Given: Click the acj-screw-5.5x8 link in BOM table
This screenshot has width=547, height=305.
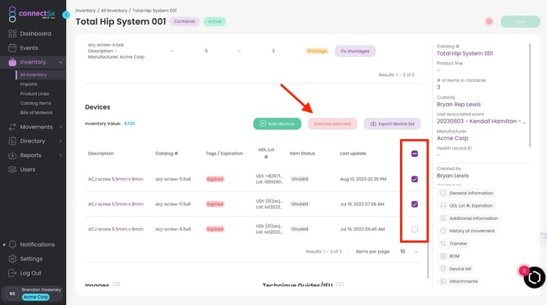Looking at the screenshot, I should coord(105,45).
